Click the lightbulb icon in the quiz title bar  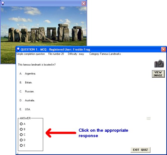[18, 49]
